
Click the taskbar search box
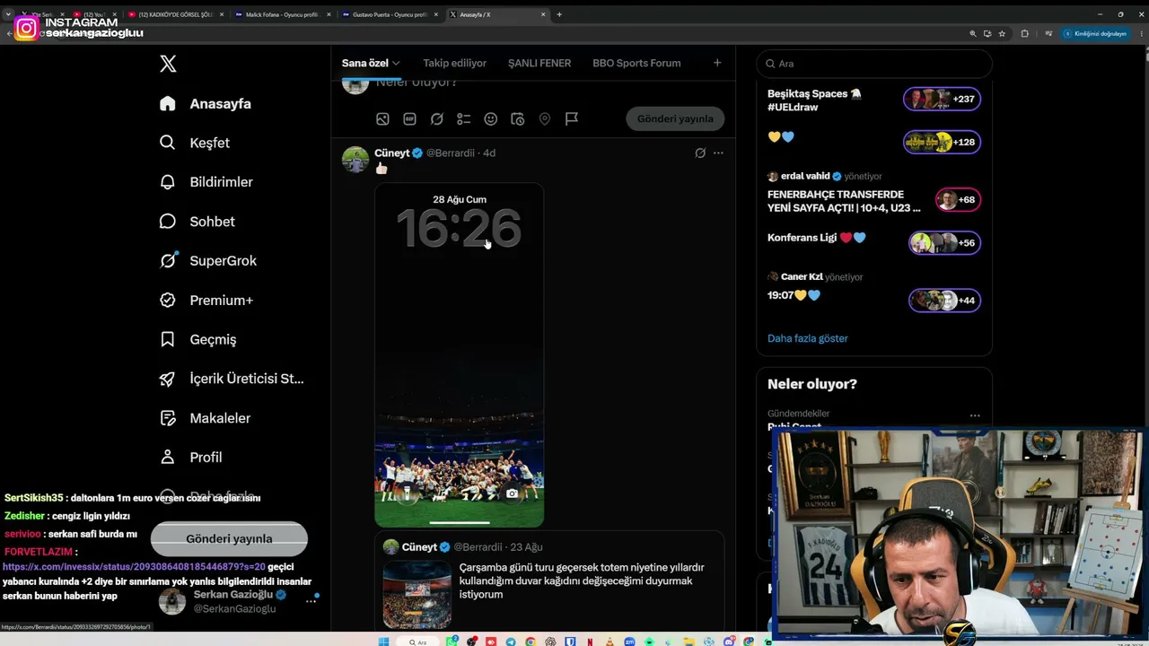point(418,642)
